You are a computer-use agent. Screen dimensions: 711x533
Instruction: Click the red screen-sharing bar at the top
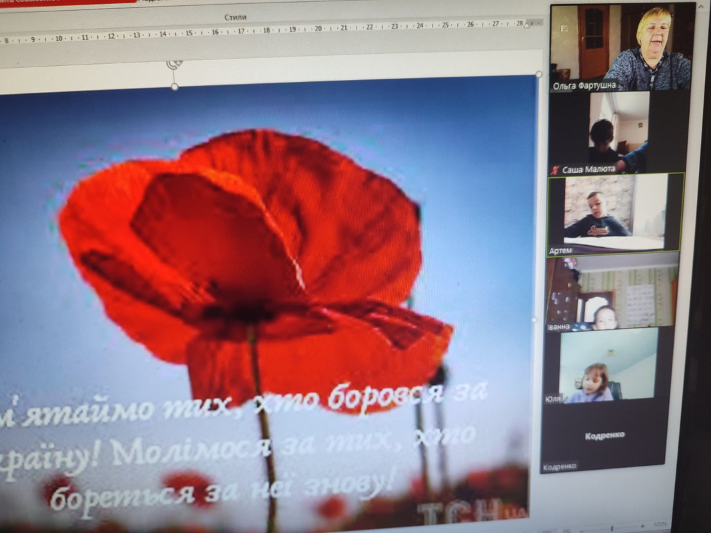pos(68,1)
